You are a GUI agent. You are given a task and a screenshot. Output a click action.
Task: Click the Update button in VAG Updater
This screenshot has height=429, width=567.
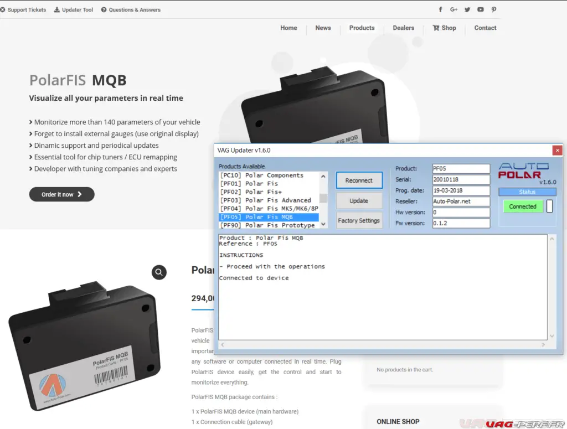(x=359, y=200)
